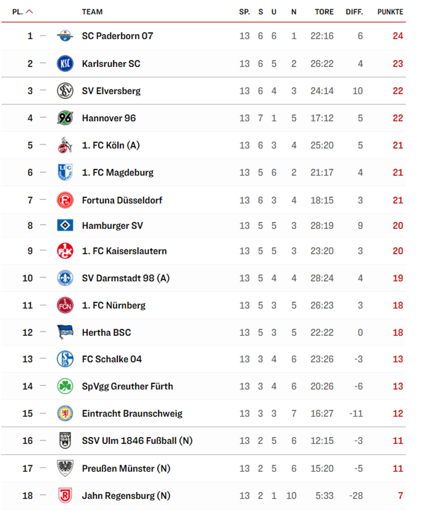Click the Greuther Fürth clover logo
The width and height of the screenshot is (423, 516).
[65, 386]
